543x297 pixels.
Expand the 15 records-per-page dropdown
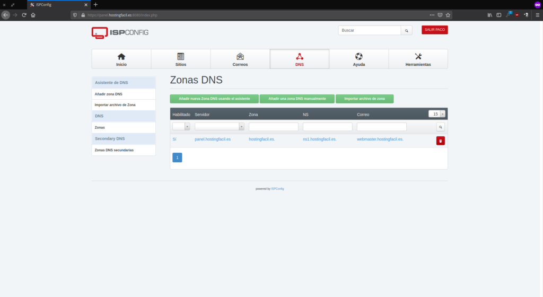click(436, 114)
